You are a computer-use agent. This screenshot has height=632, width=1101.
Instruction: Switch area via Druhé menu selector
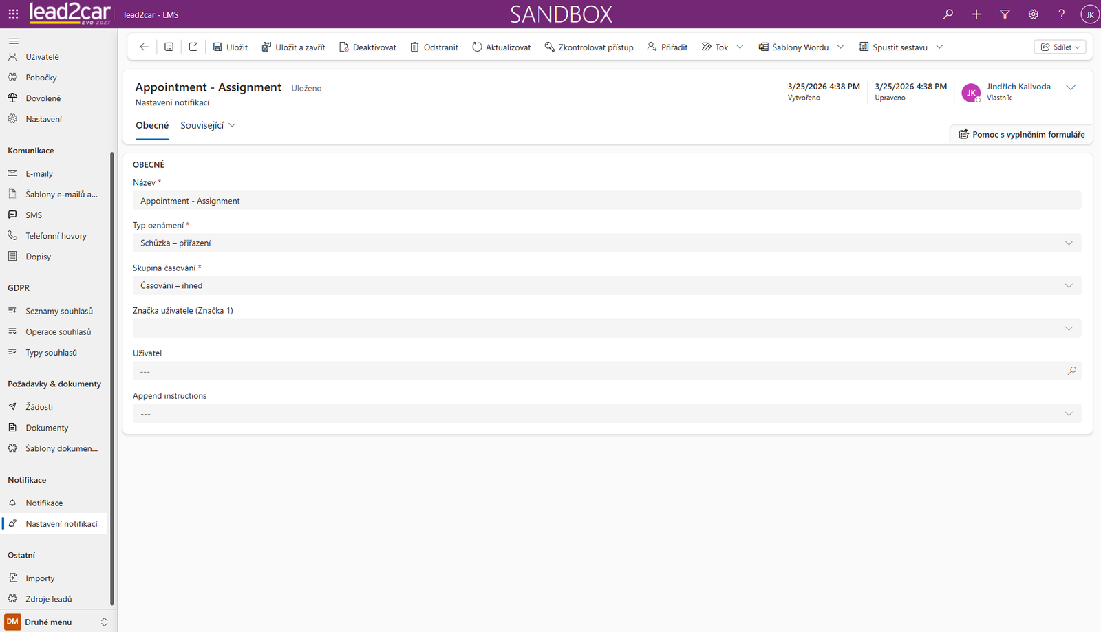58,622
